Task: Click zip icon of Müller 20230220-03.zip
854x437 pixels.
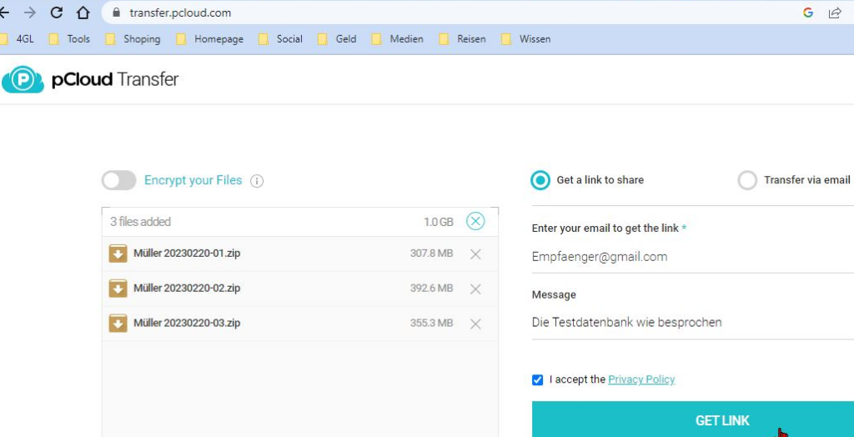Action: pyautogui.click(x=118, y=323)
